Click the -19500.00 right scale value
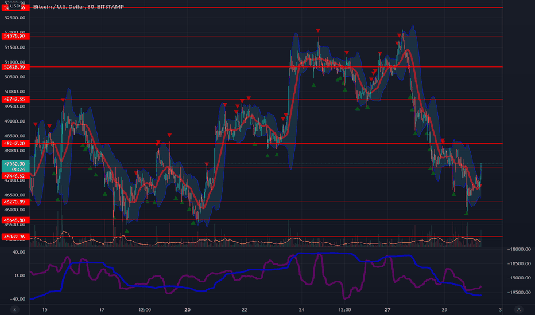Image resolution: width=535 pixels, height=315 pixels. coord(518,292)
